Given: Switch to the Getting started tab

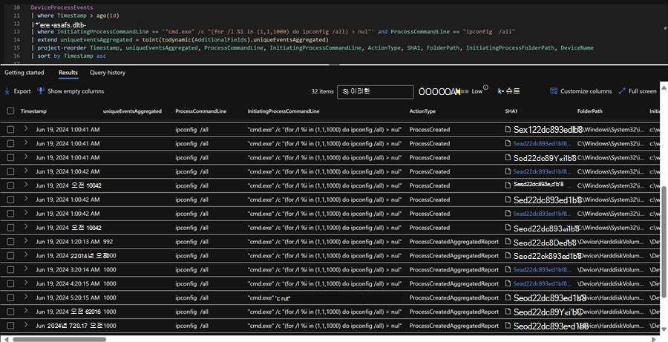Looking at the screenshot, I should [24, 73].
